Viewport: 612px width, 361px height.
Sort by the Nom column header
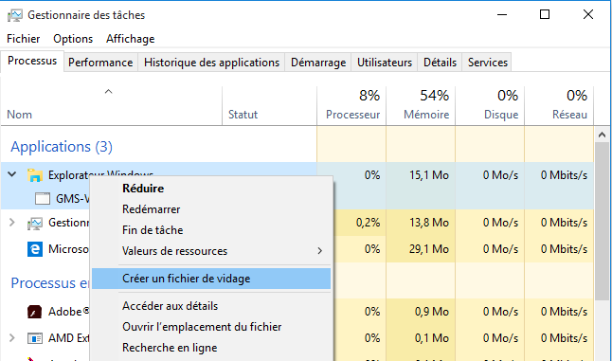111,106
